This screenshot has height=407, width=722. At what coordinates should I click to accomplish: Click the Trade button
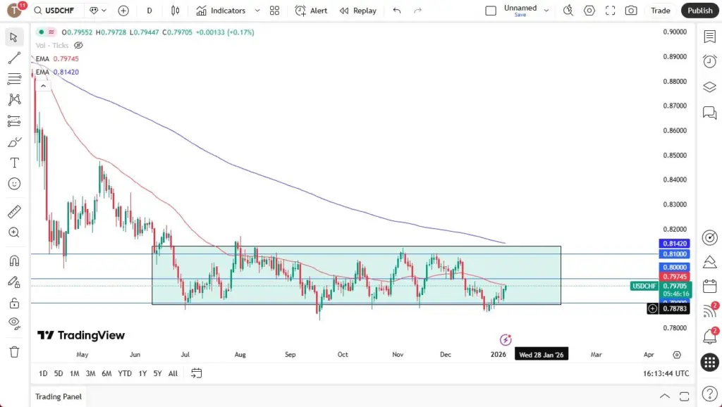tap(661, 11)
